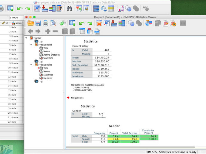Click Split File icon in Data Editor toolbar

96,9
